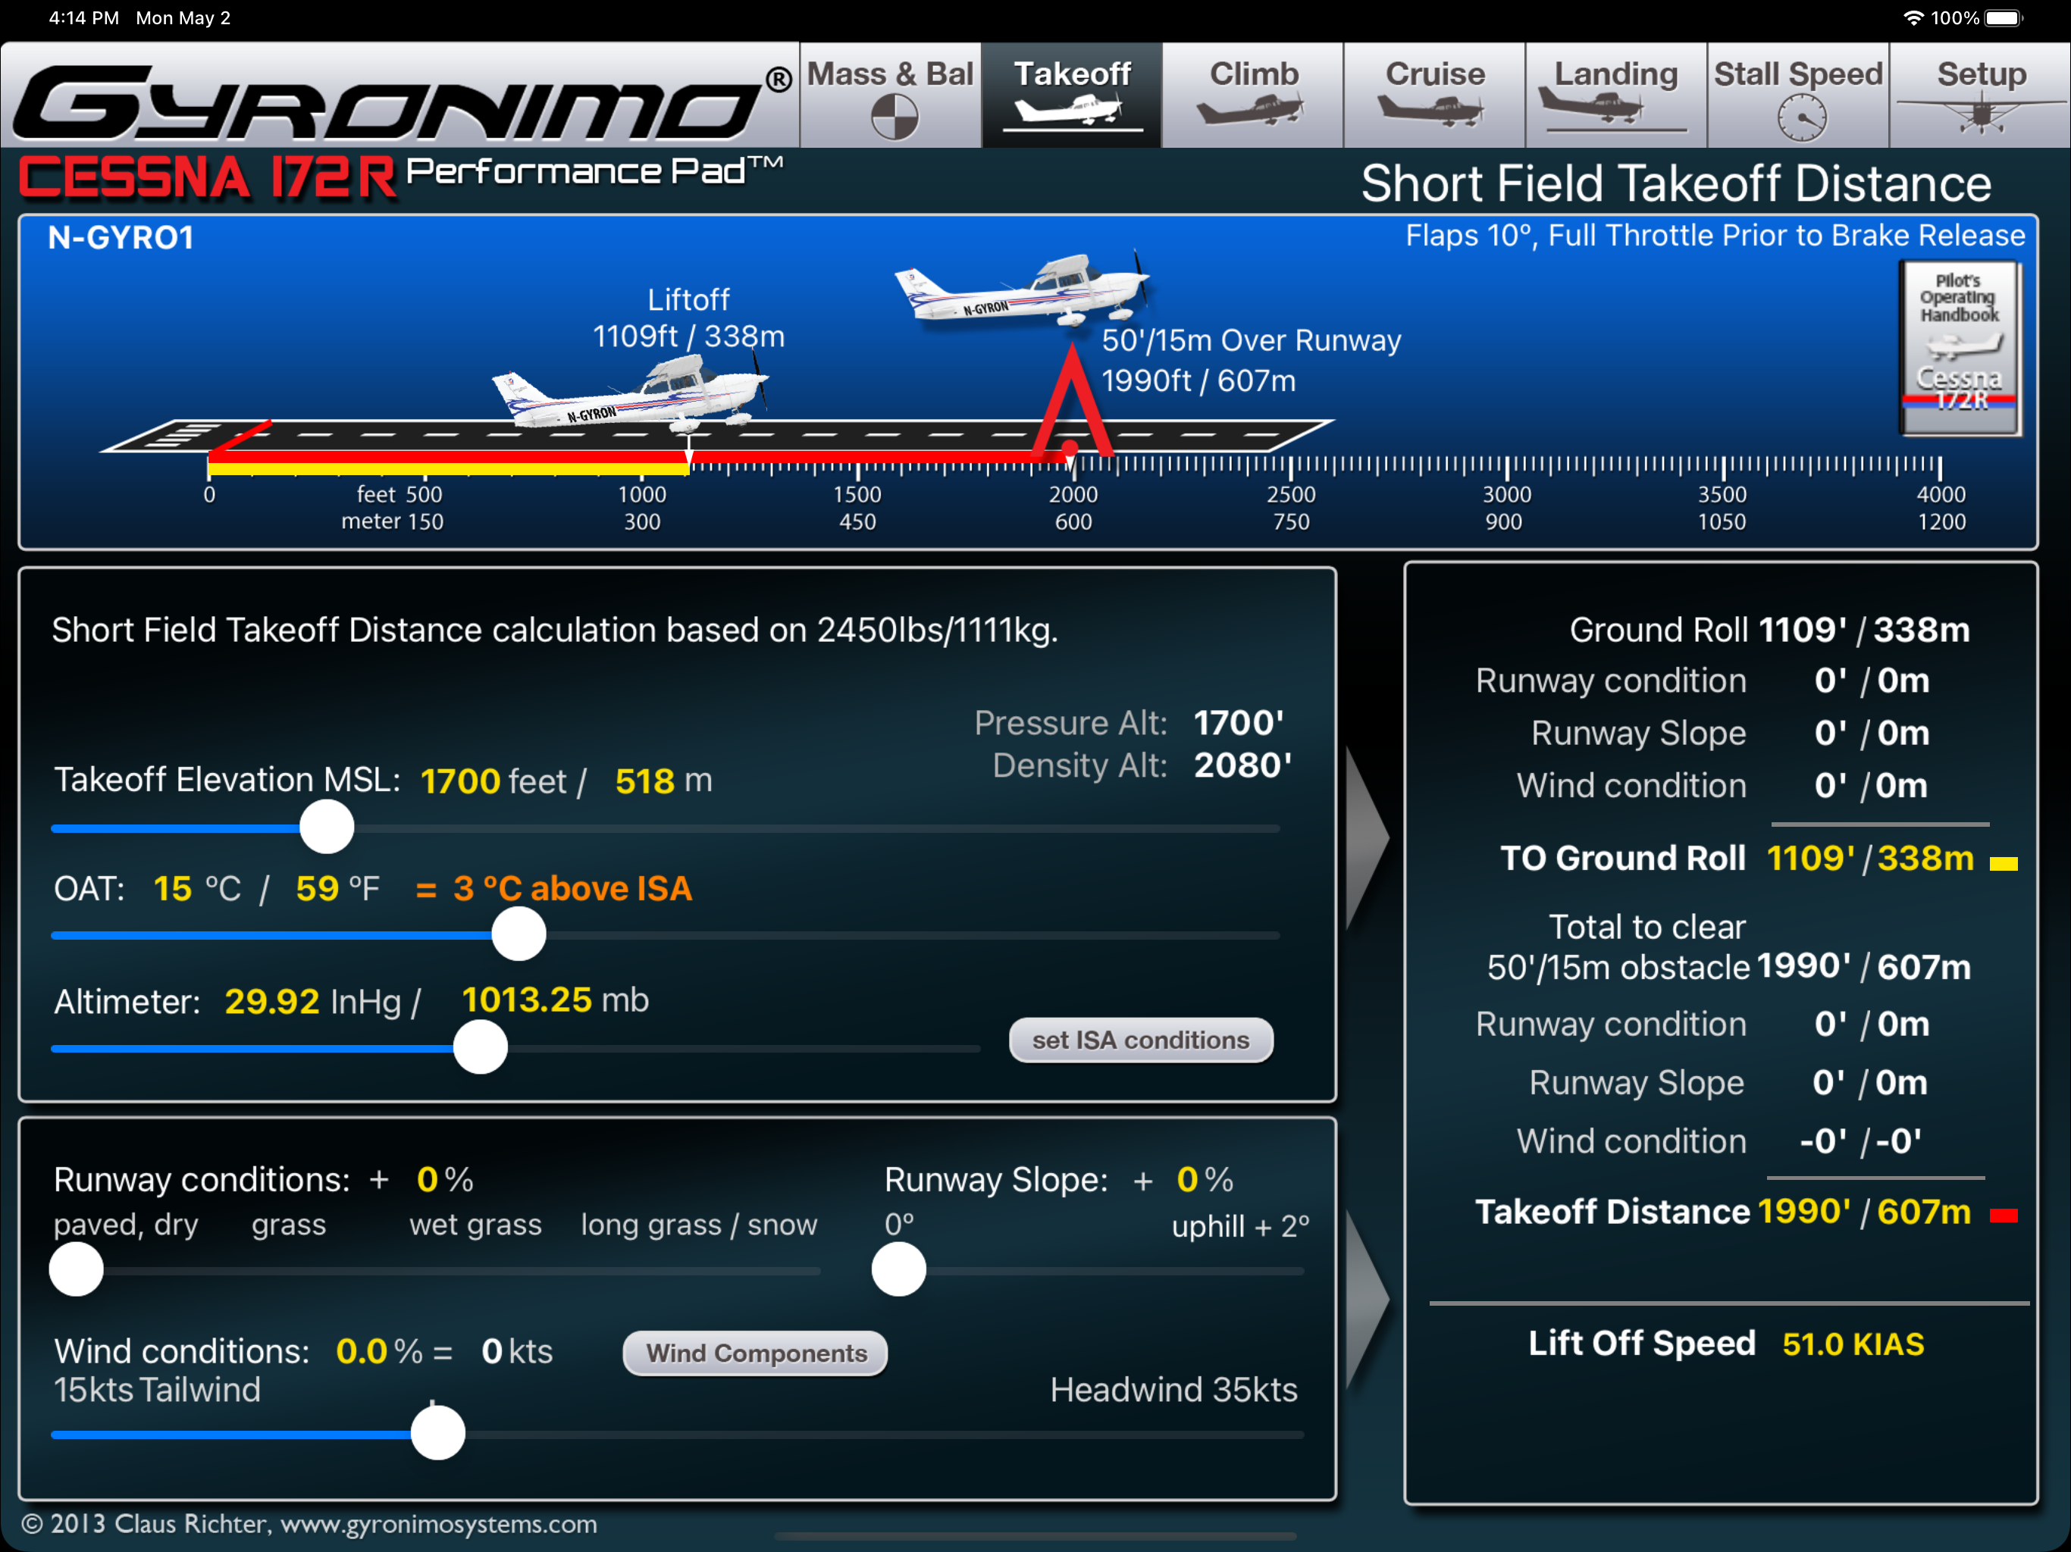Tap the Runway conditions slider handle
This screenshot has width=2071, height=1552.
pyautogui.click(x=77, y=1269)
